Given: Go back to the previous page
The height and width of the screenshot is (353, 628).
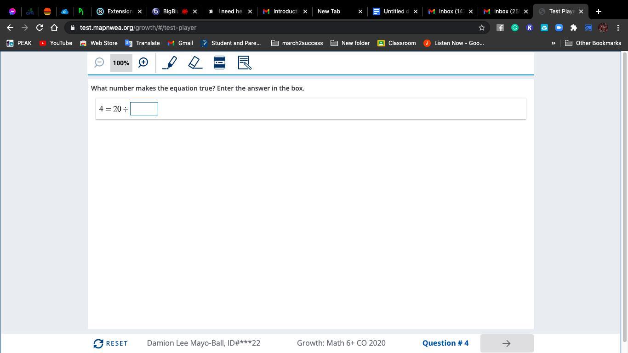Looking at the screenshot, I should (x=10, y=28).
